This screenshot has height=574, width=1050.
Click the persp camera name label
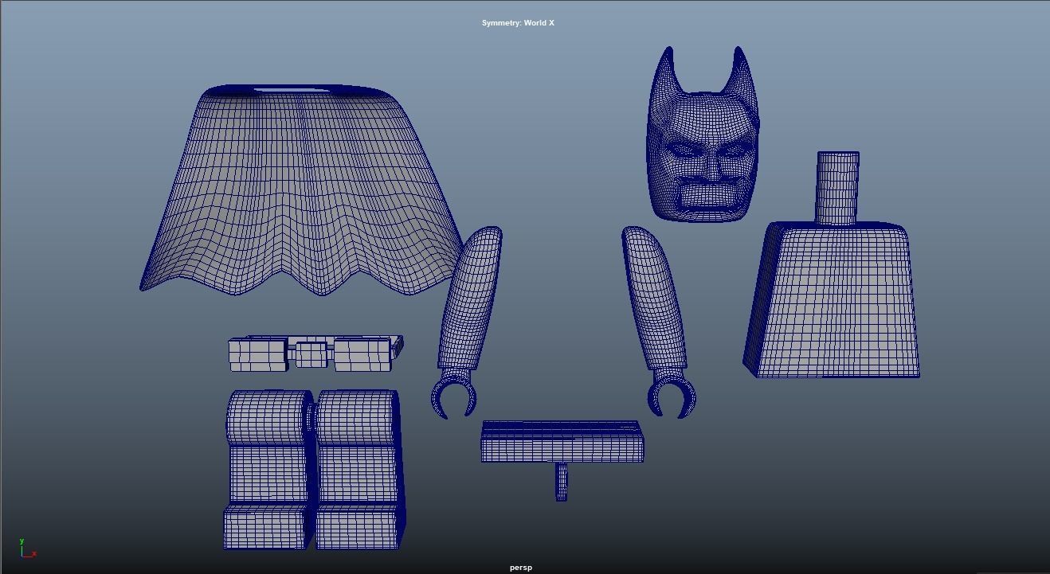click(521, 568)
